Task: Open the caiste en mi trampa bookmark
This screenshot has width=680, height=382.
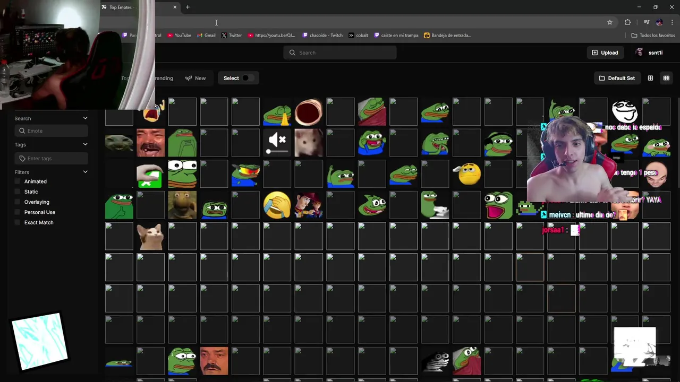Action: click(396, 36)
